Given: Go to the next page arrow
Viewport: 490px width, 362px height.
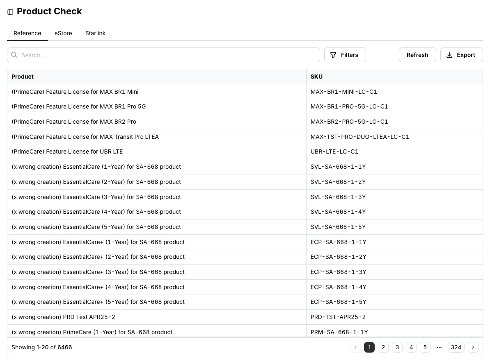Looking at the screenshot, I should tap(473, 347).
